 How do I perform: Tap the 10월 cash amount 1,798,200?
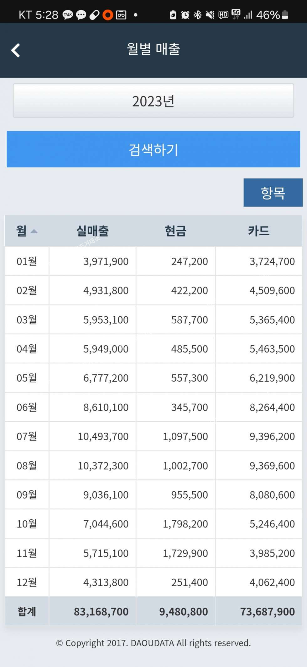coord(185,524)
